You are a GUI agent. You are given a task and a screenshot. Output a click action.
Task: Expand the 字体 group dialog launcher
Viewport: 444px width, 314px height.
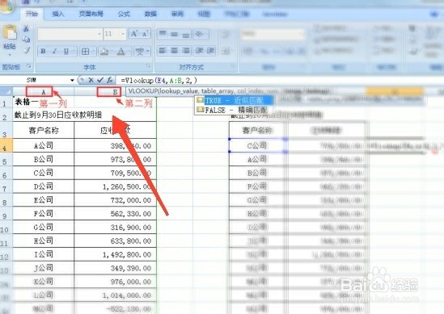pyautogui.click(x=148, y=66)
